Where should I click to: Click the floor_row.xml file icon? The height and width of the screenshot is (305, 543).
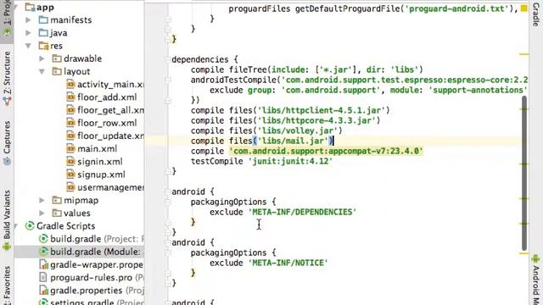coord(70,123)
